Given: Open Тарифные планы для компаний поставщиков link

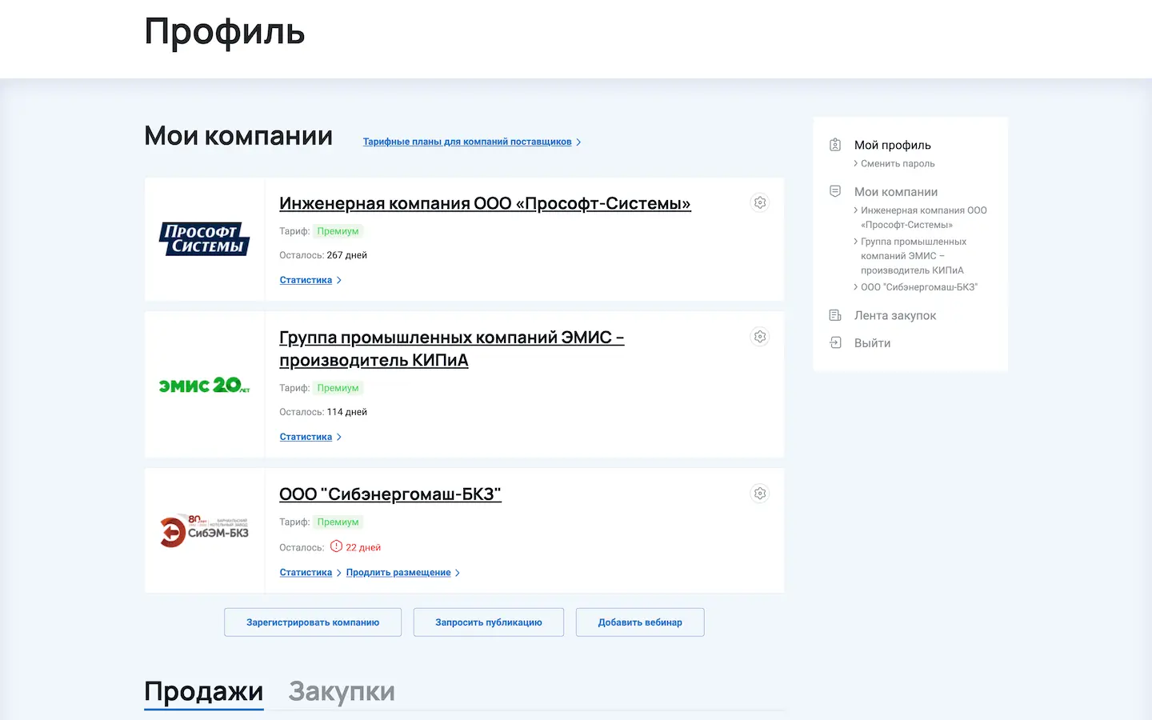Looking at the screenshot, I should (x=467, y=142).
